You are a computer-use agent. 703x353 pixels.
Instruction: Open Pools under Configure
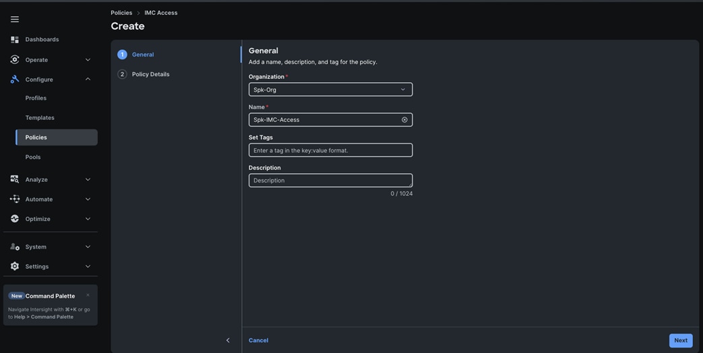point(33,157)
